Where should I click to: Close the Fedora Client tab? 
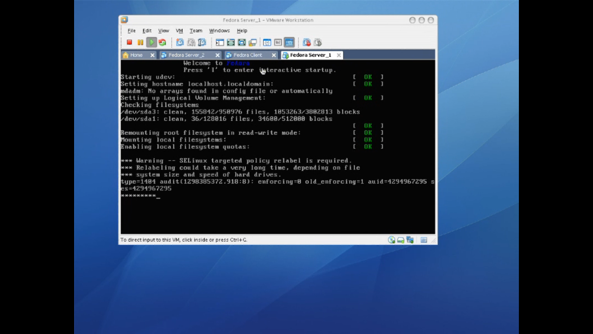(274, 55)
